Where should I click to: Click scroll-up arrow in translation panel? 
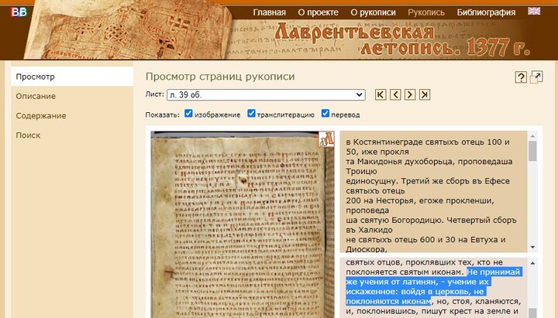coord(532,263)
